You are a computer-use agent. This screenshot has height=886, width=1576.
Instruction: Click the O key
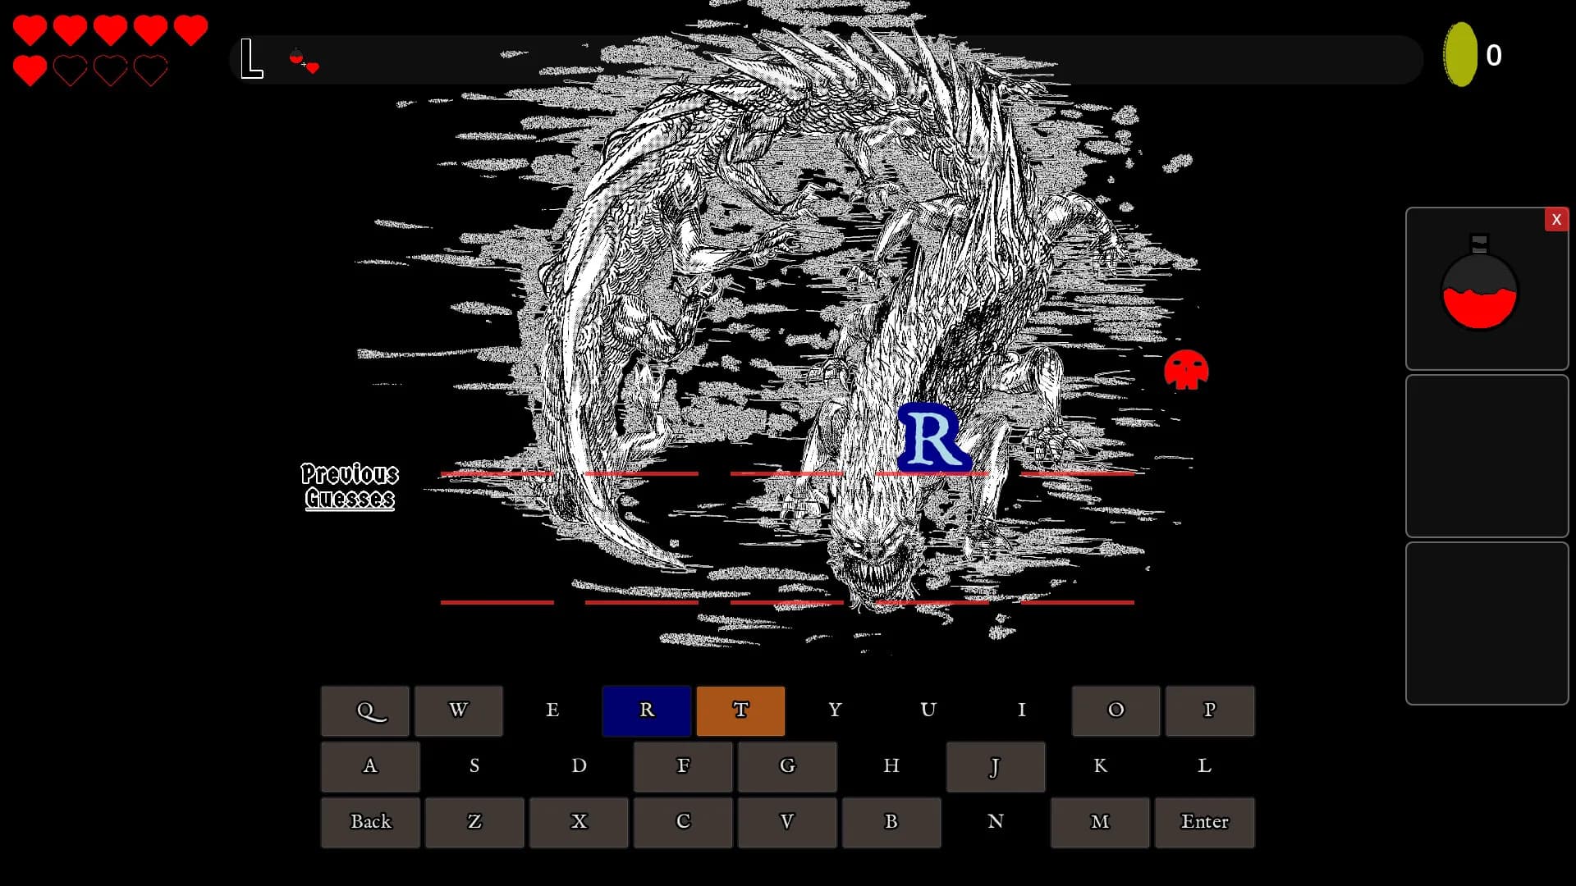1116,710
